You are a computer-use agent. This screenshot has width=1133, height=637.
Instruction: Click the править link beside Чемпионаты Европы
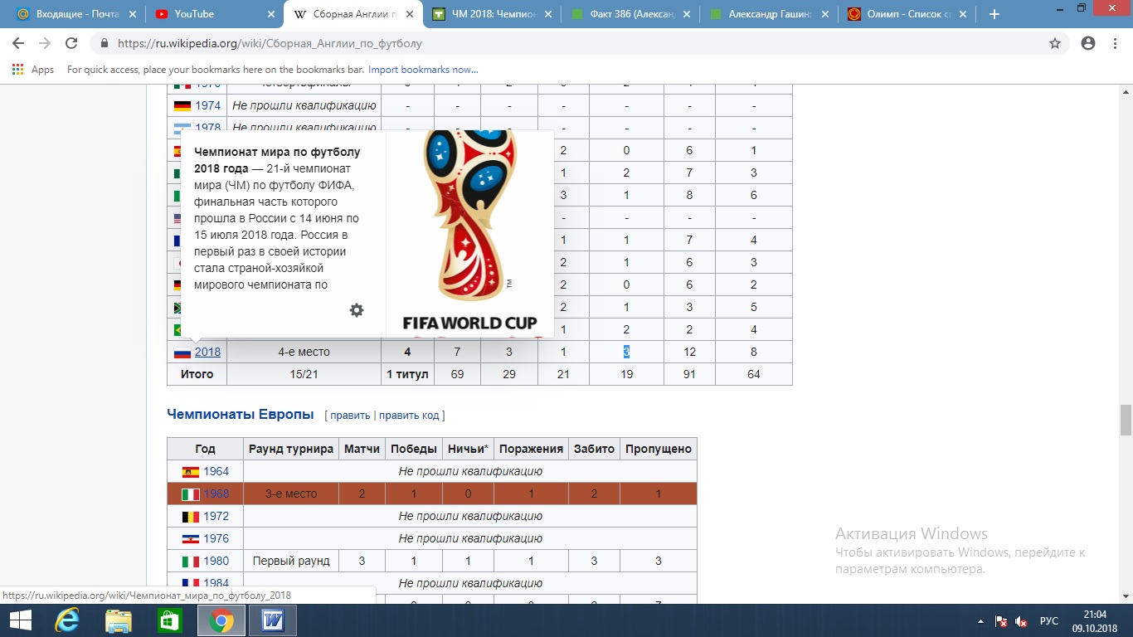[350, 415]
